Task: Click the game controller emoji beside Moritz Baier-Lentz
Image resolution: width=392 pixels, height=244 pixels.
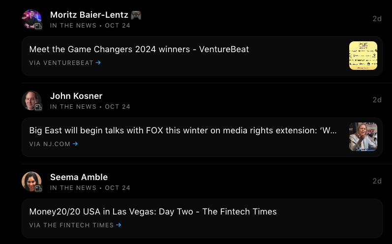Action: (136, 15)
